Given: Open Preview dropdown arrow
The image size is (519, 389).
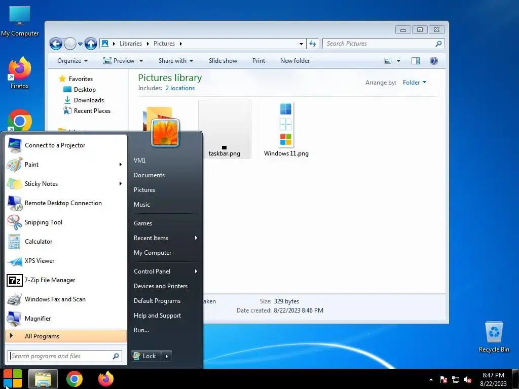Looking at the screenshot, I should pos(141,61).
